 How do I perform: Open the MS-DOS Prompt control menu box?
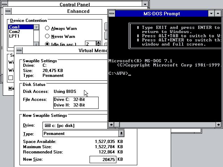112,14
